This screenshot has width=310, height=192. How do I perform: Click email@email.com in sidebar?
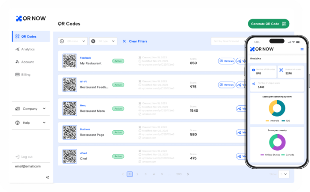[28, 166]
